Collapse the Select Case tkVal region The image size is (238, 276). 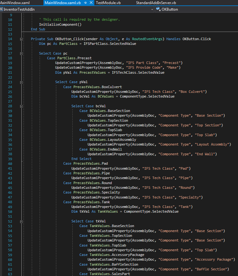(21, 221)
